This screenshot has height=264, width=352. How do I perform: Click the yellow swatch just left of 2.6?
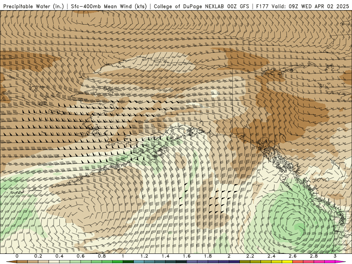coord(287,261)
